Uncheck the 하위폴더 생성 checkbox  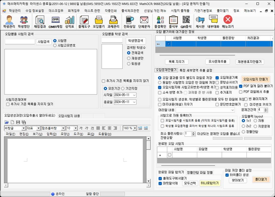coord(227,175)
